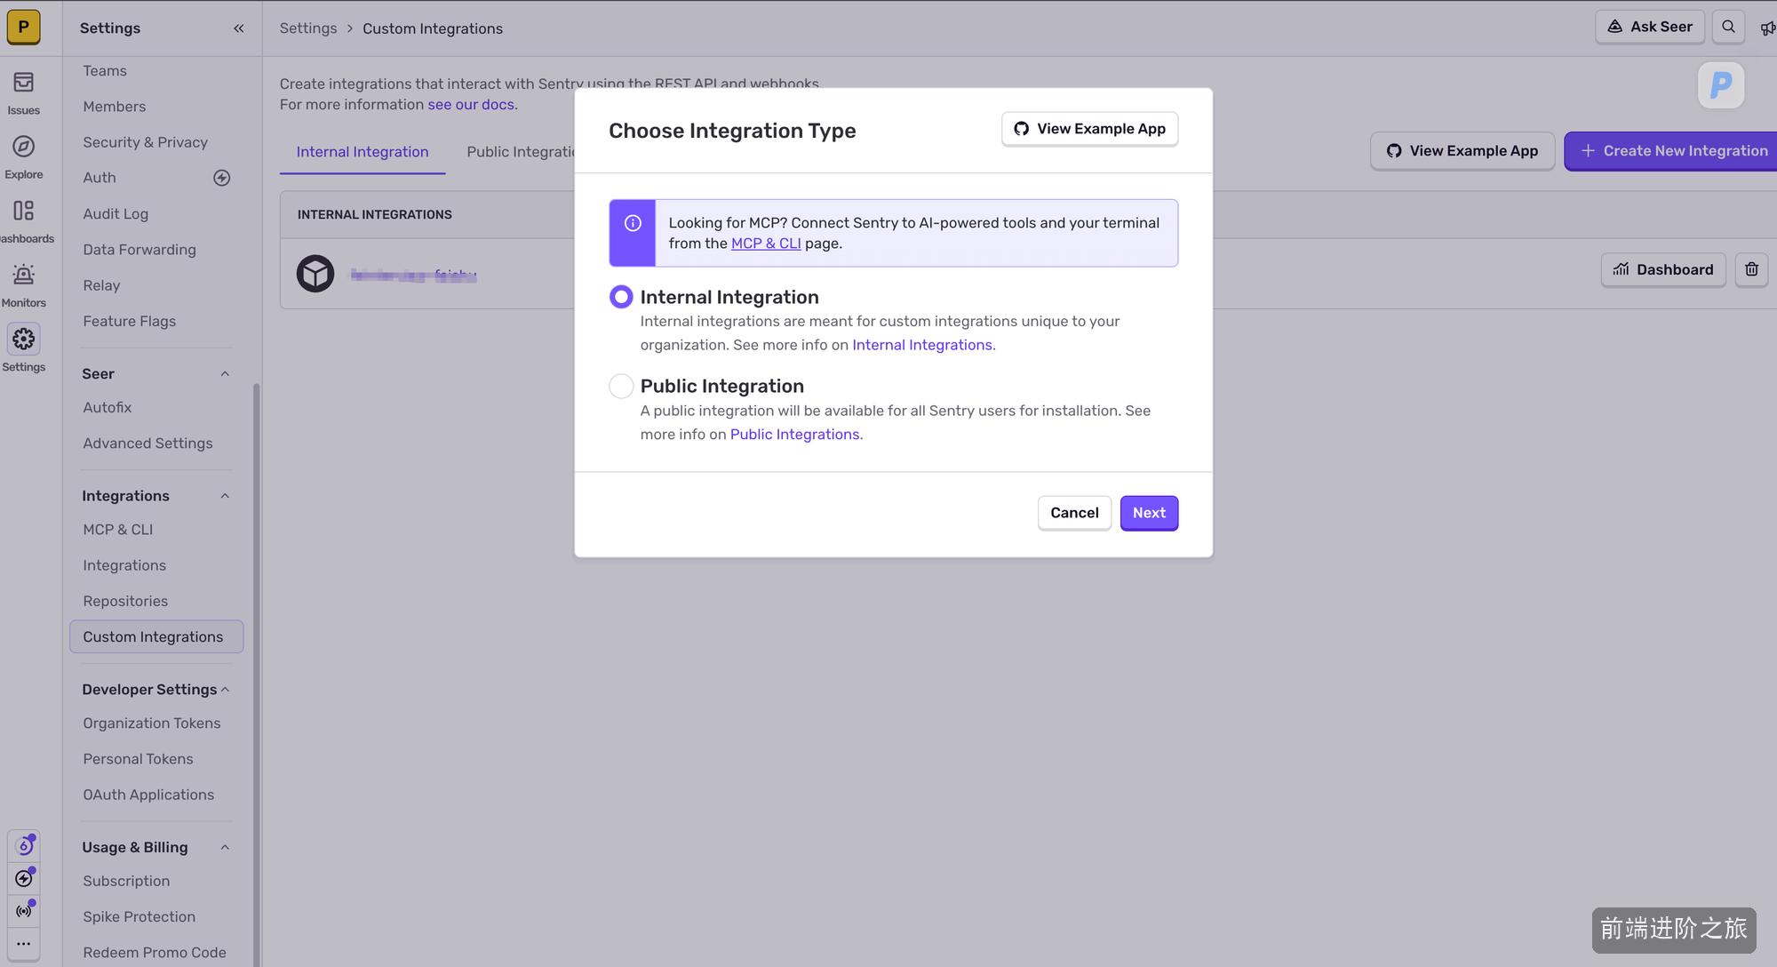Click the spiral icon in bottom rail
This screenshot has height=967, width=1777.
pyautogui.click(x=24, y=846)
